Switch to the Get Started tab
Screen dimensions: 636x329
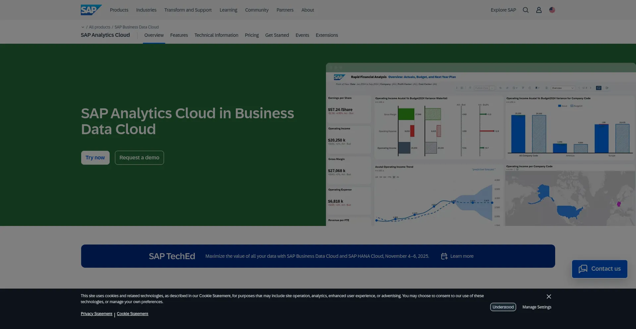(277, 35)
